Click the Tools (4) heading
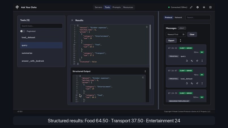This screenshot has width=228, height=128. (25, 20)
